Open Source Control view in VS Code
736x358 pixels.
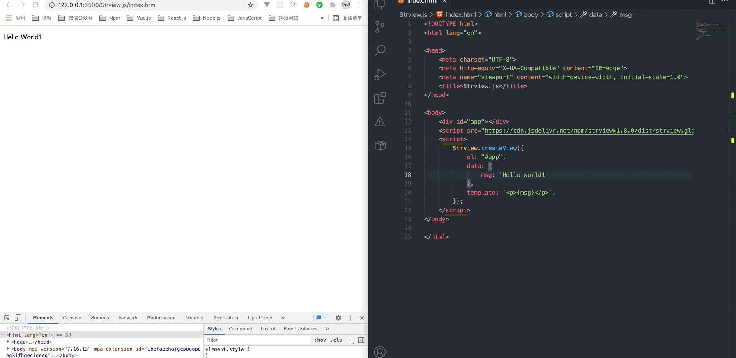tap(380, 27)
